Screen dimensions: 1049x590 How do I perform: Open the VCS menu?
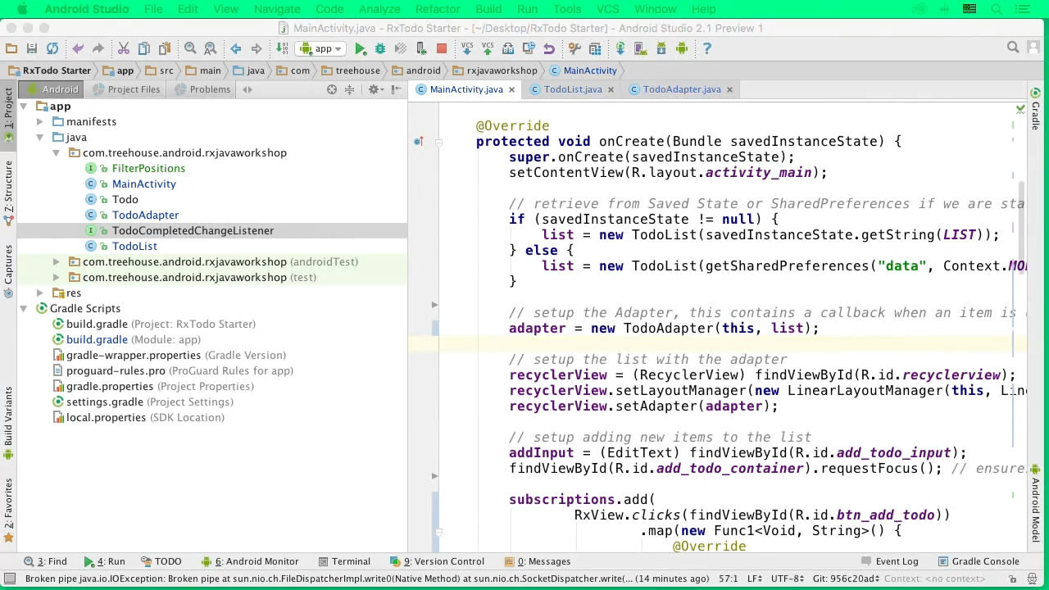click(607, 9)
